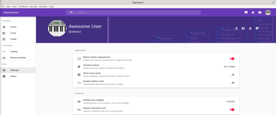This screenshot has height=115, width=276.
Task: Open the Timelines menu in the menu bar
Action: coord(23,6)
